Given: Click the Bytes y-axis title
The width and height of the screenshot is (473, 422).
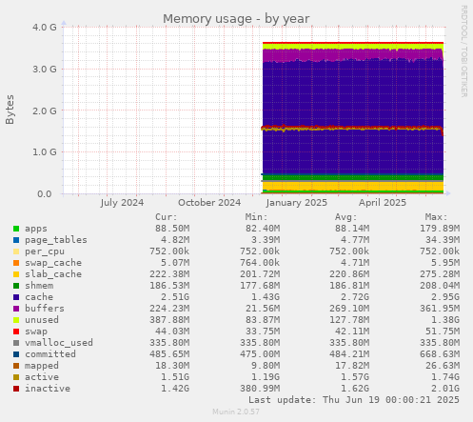Looking at the screenshot, I should (x=10, y=110).
